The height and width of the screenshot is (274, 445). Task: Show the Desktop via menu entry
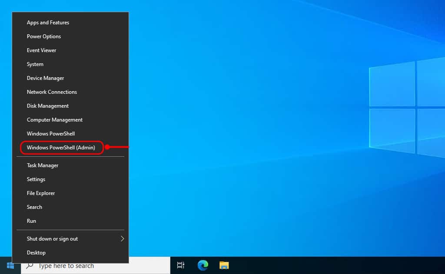coord(70,253)
